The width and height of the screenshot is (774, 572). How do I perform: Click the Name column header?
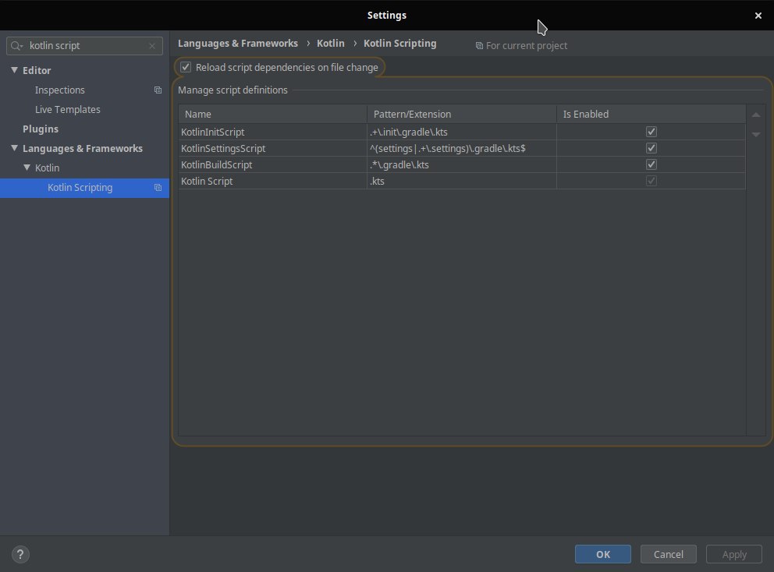point(272,115)
